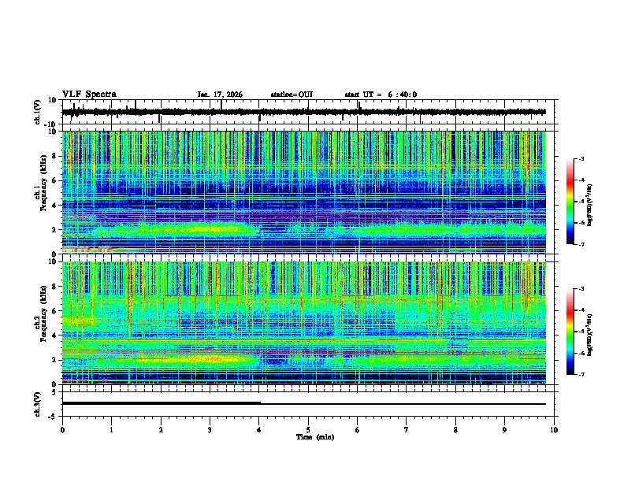624x482 pixels.
Task: Click ch.2 frequency axis "2" tick label
Action: click(x=55, y=360)
